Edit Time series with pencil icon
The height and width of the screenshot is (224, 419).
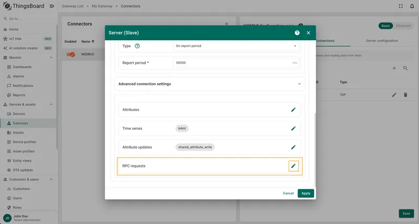coord(293,128)
